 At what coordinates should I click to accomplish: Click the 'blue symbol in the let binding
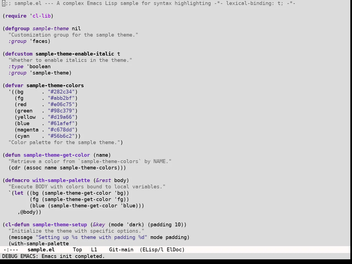(x=128, y=206)
